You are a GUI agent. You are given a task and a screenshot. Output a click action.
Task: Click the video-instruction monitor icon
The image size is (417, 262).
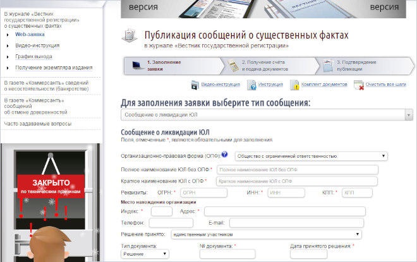195,85
